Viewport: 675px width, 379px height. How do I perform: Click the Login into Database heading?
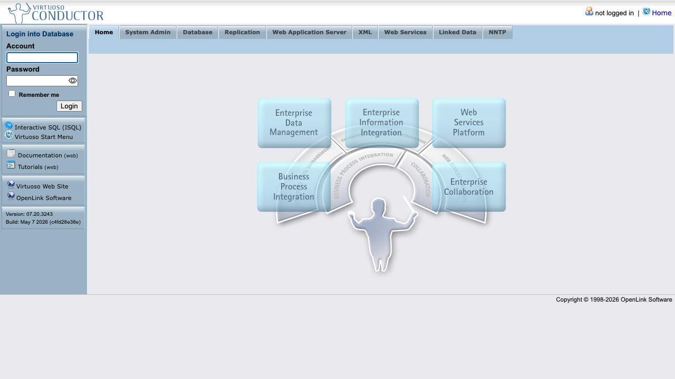click(40, 34)
